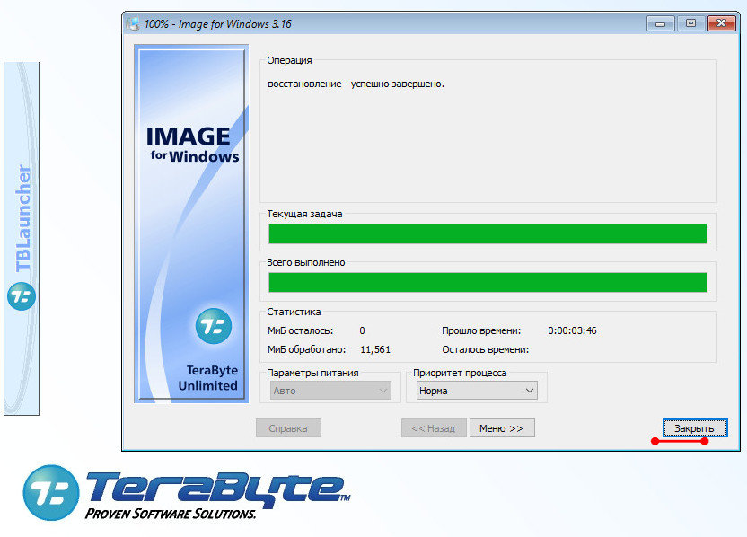Click the TBLauncher round logo icon
The image size is (747, 537).
point(22,296)
